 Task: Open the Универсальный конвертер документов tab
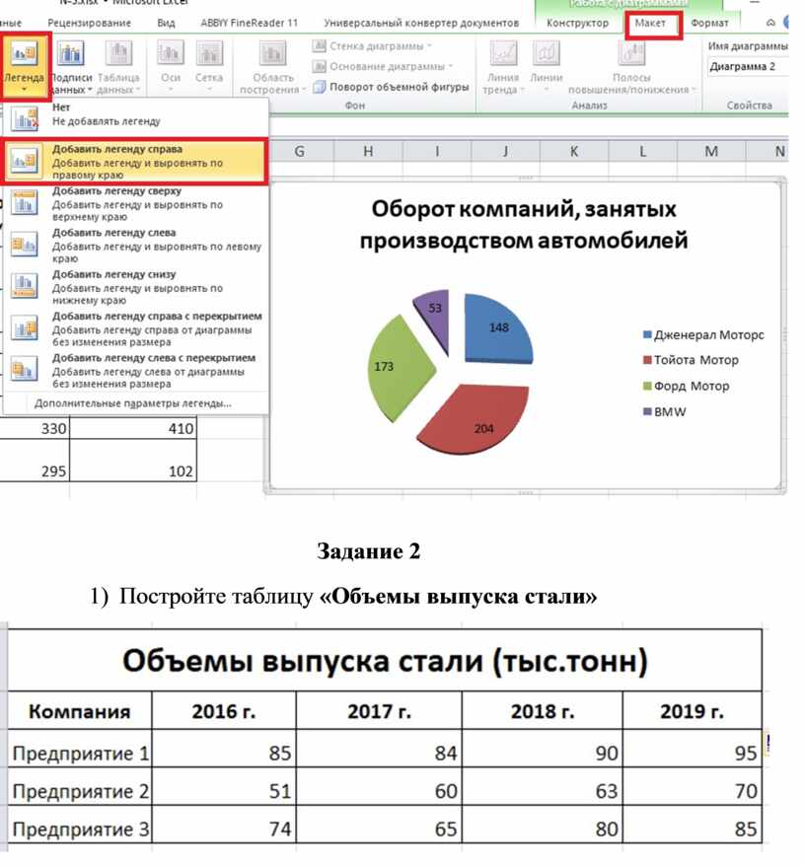421,24
